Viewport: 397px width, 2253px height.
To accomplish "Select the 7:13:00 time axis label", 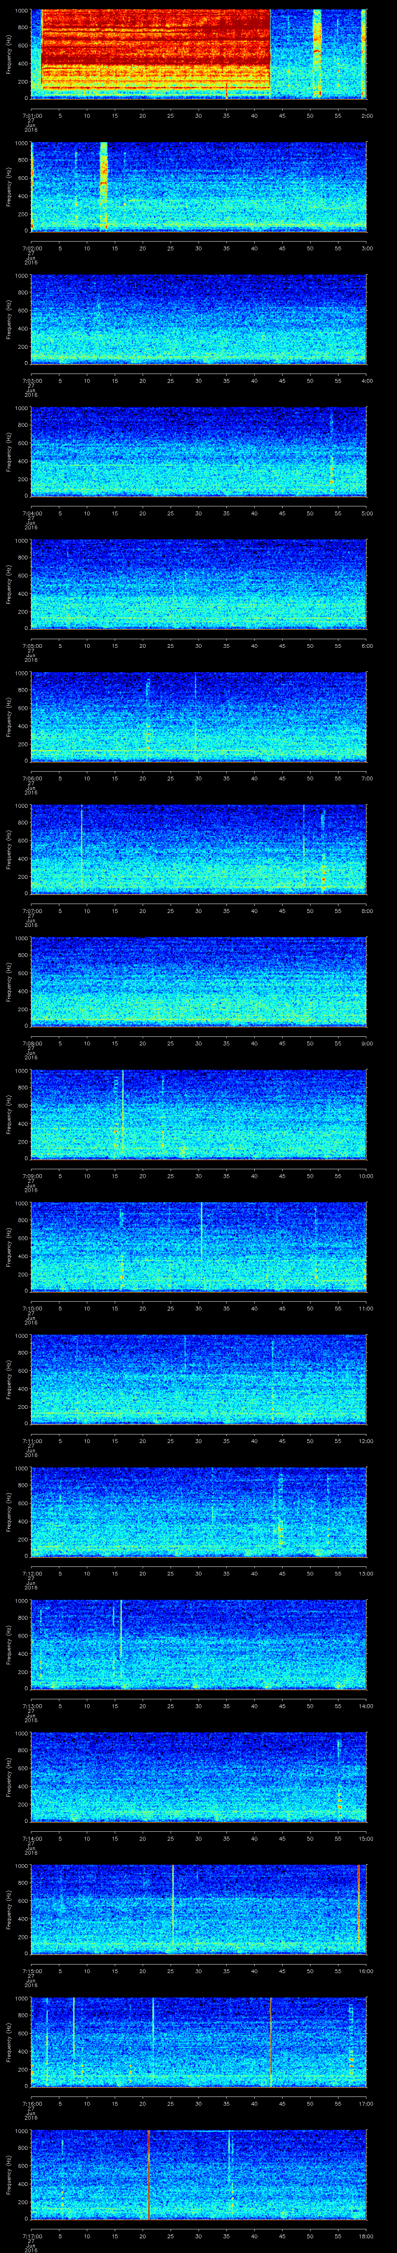I will click(x=31, y=1705).
